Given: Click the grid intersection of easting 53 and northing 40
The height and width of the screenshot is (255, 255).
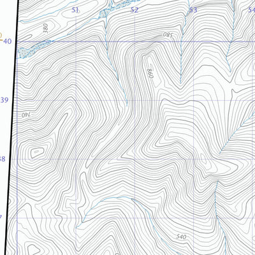Looking at the screenshot, I should tap(194, 41).
